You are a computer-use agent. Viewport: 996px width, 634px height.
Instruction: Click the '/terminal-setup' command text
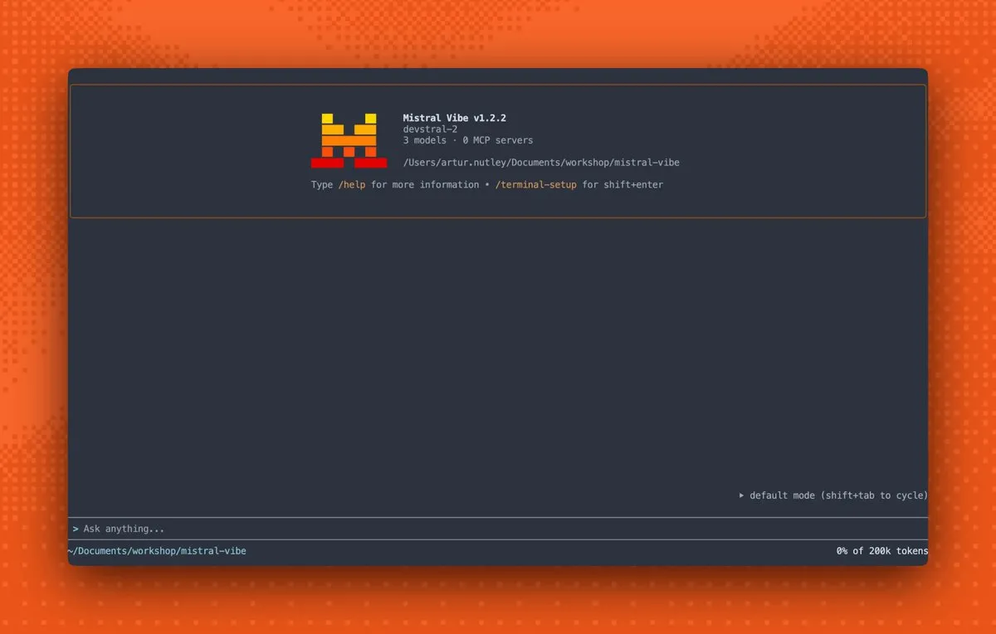535,185
